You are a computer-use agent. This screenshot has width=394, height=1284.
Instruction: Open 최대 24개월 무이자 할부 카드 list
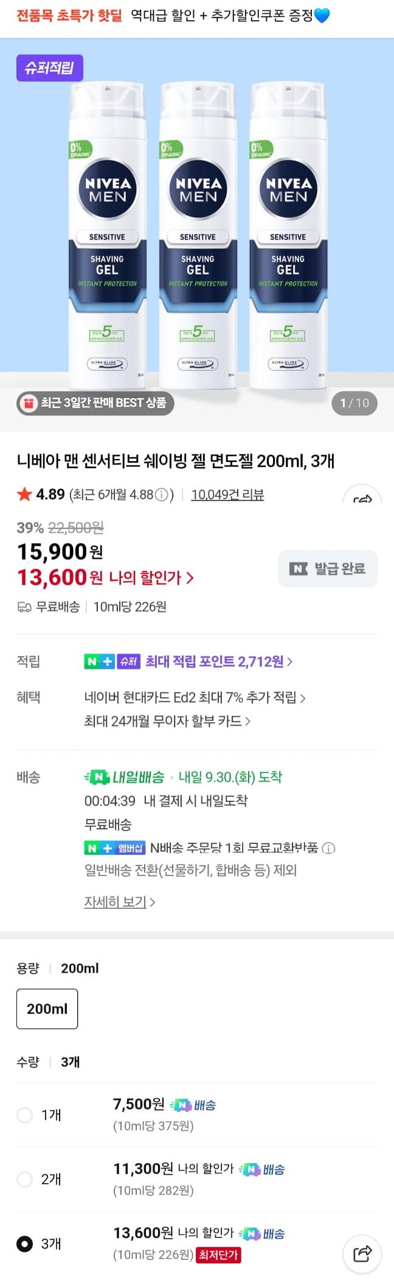pyautogui.click(x=167, y=721)
